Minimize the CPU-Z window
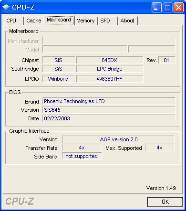186x211 pixels. click(156, 7)
